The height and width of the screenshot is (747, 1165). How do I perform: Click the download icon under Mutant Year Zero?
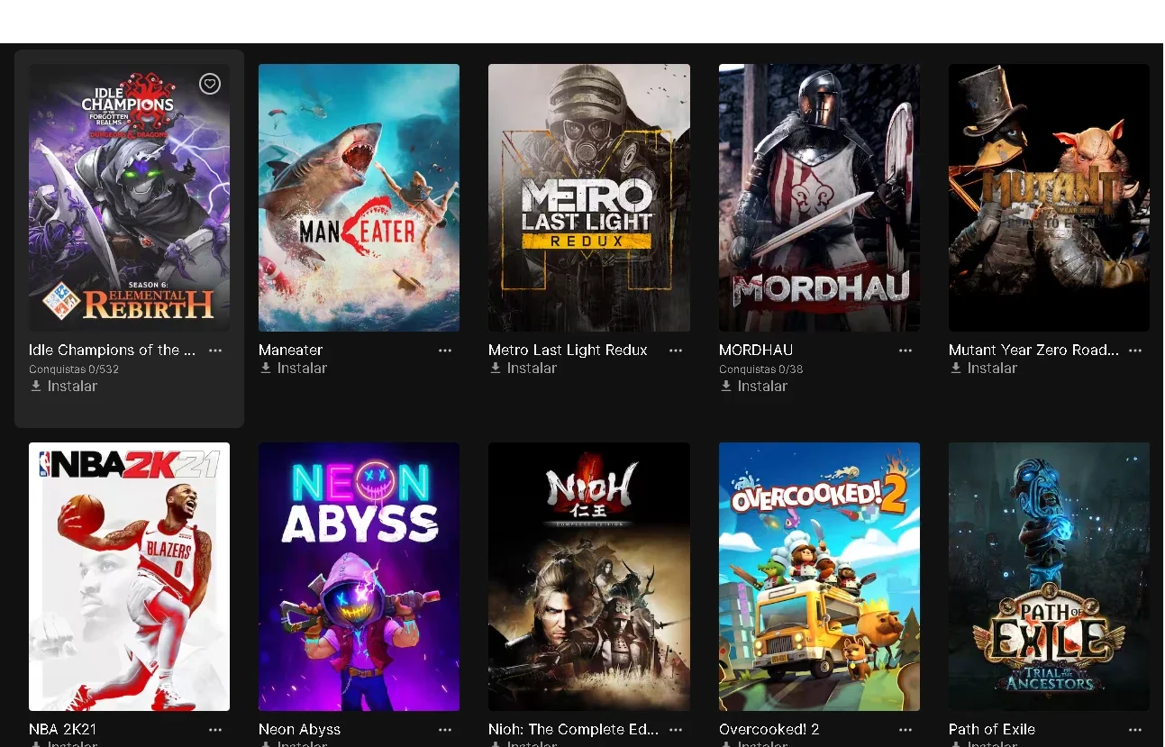(956, 368)
